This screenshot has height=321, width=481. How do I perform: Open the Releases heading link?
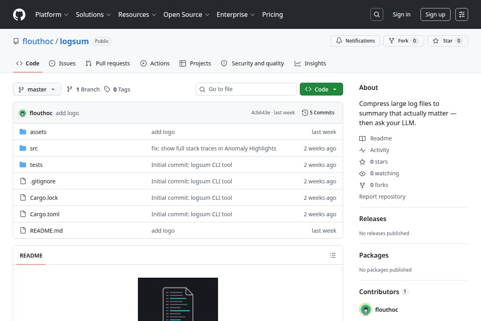pos(373,219)
